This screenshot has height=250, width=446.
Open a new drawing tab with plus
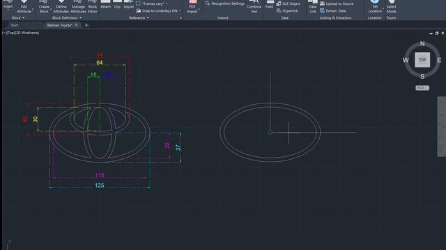pyautogui.click(x=86, y=25)
